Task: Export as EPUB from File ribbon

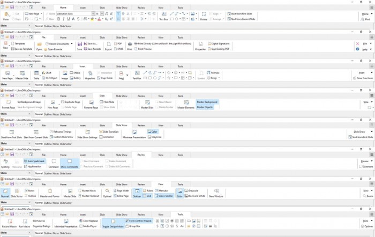Action: (x=118, y=49)
